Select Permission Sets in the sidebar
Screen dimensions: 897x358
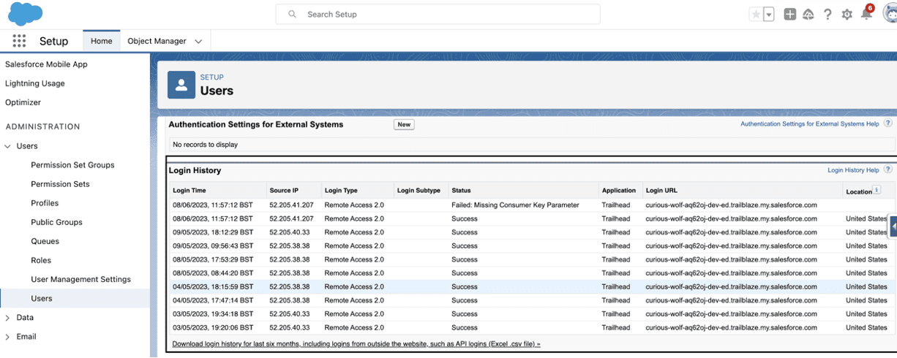tap(60, 184)
